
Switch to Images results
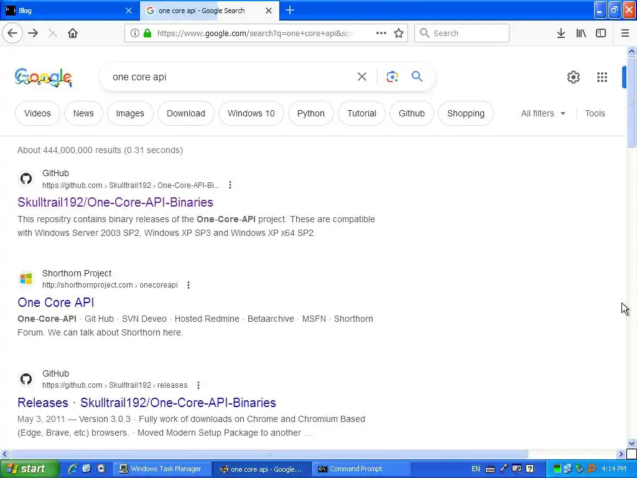coord(130,113)
